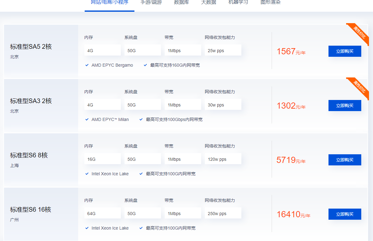Switch to the 网站/电商/小程序 tab

click(109, 2)
